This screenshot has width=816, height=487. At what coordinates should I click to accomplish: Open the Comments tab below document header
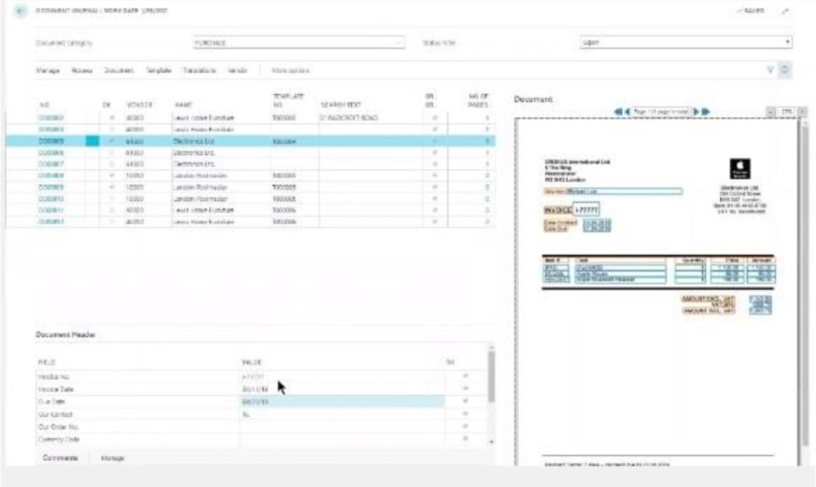click(60, 458)
